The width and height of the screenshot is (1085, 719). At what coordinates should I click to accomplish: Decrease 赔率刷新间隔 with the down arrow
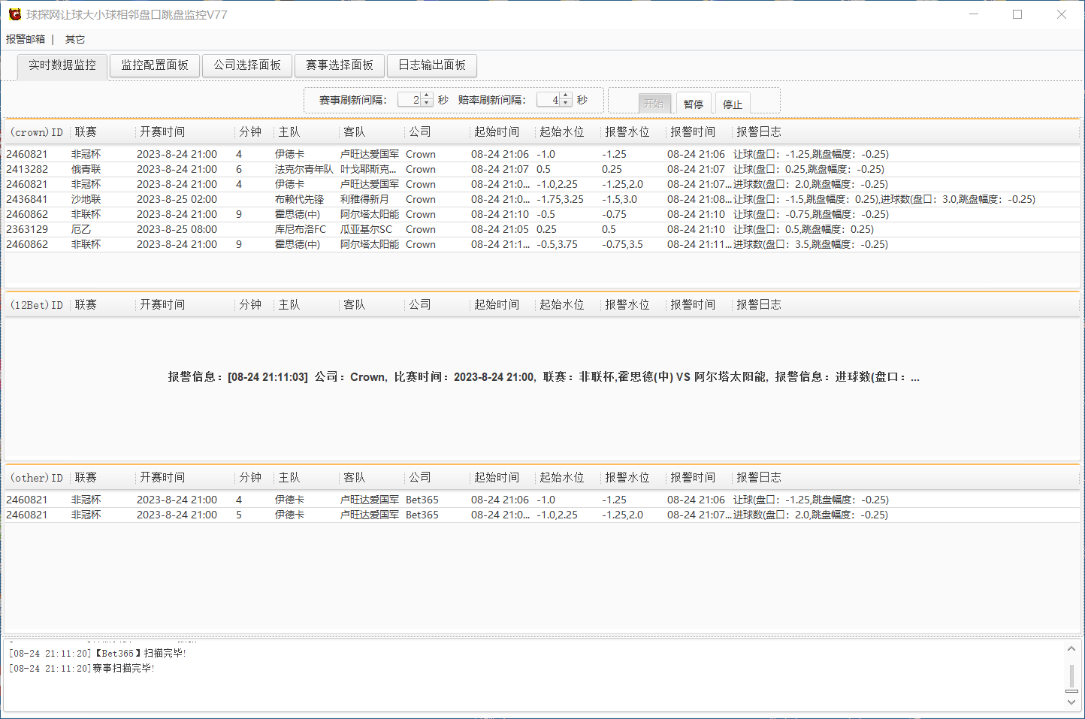(x=567, y=103)
